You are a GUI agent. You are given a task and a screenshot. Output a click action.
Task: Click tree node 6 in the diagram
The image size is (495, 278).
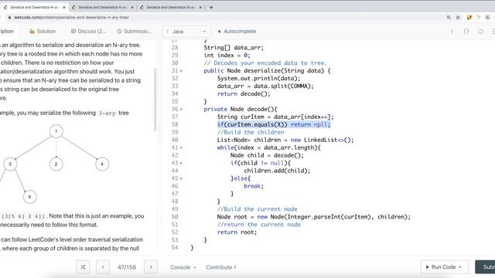(29, 197)
